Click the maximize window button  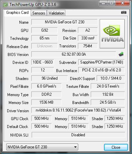click(x=112, y=3)
